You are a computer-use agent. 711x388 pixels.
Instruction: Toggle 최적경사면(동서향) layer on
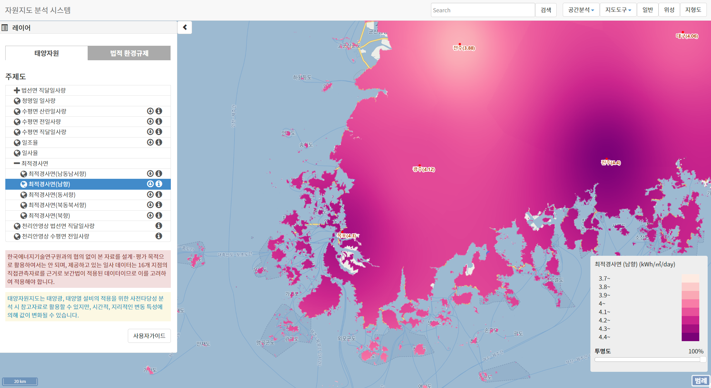click(x=24, y=195)
